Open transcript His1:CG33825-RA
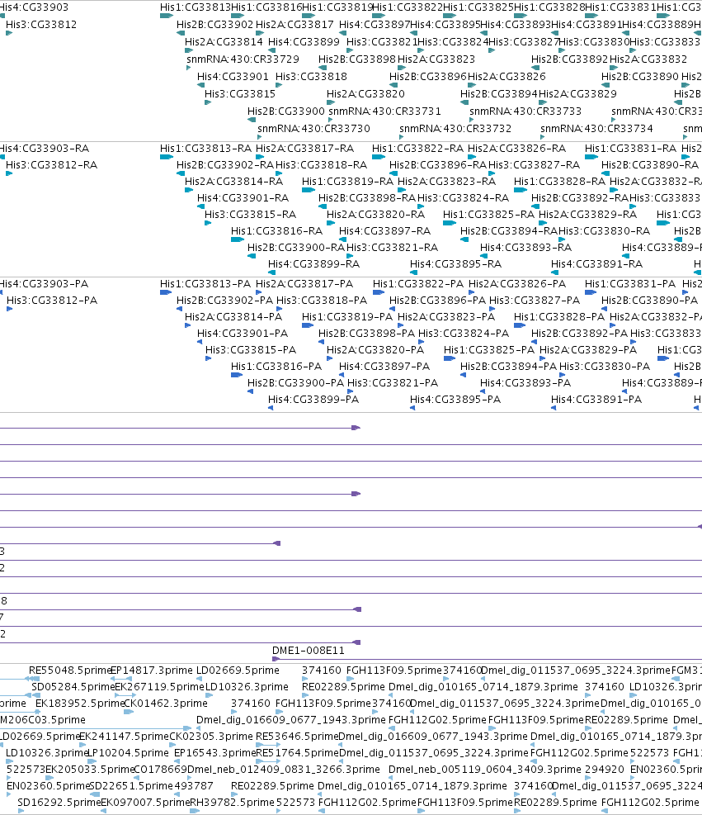 (x=488, y=214)
